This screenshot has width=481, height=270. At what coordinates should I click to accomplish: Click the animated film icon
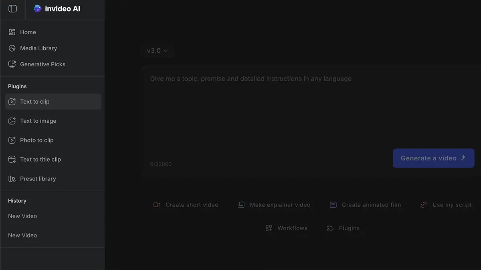(x=333, y=205)
